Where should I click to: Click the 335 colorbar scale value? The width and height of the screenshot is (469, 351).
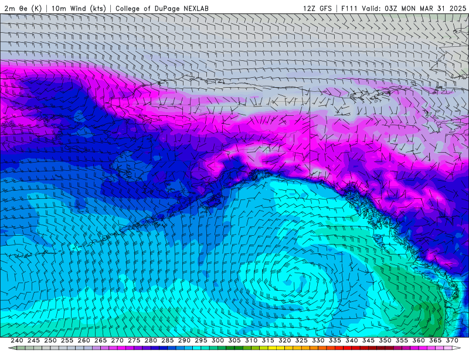[x=335, y=340]
